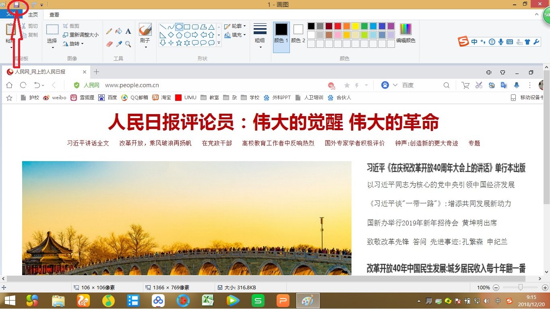Viewport: 550px width, 309px height.
Task: Select the Magnifier tool
Action: 128,44
